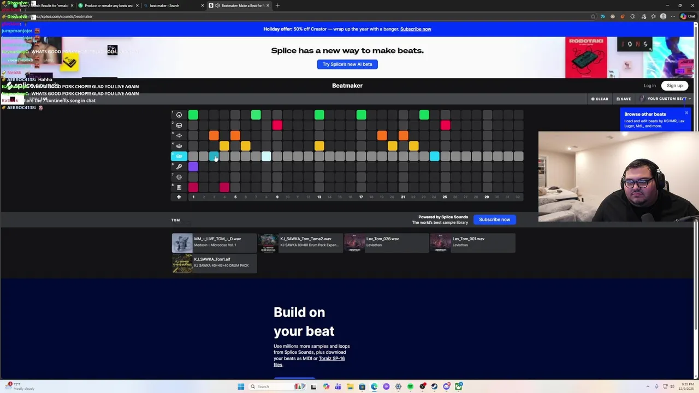Open the Task View icon on taskbar
Image resolution: width=699 pixels, height=393 pixels.
pyautogui.click(x=313, y=386)
